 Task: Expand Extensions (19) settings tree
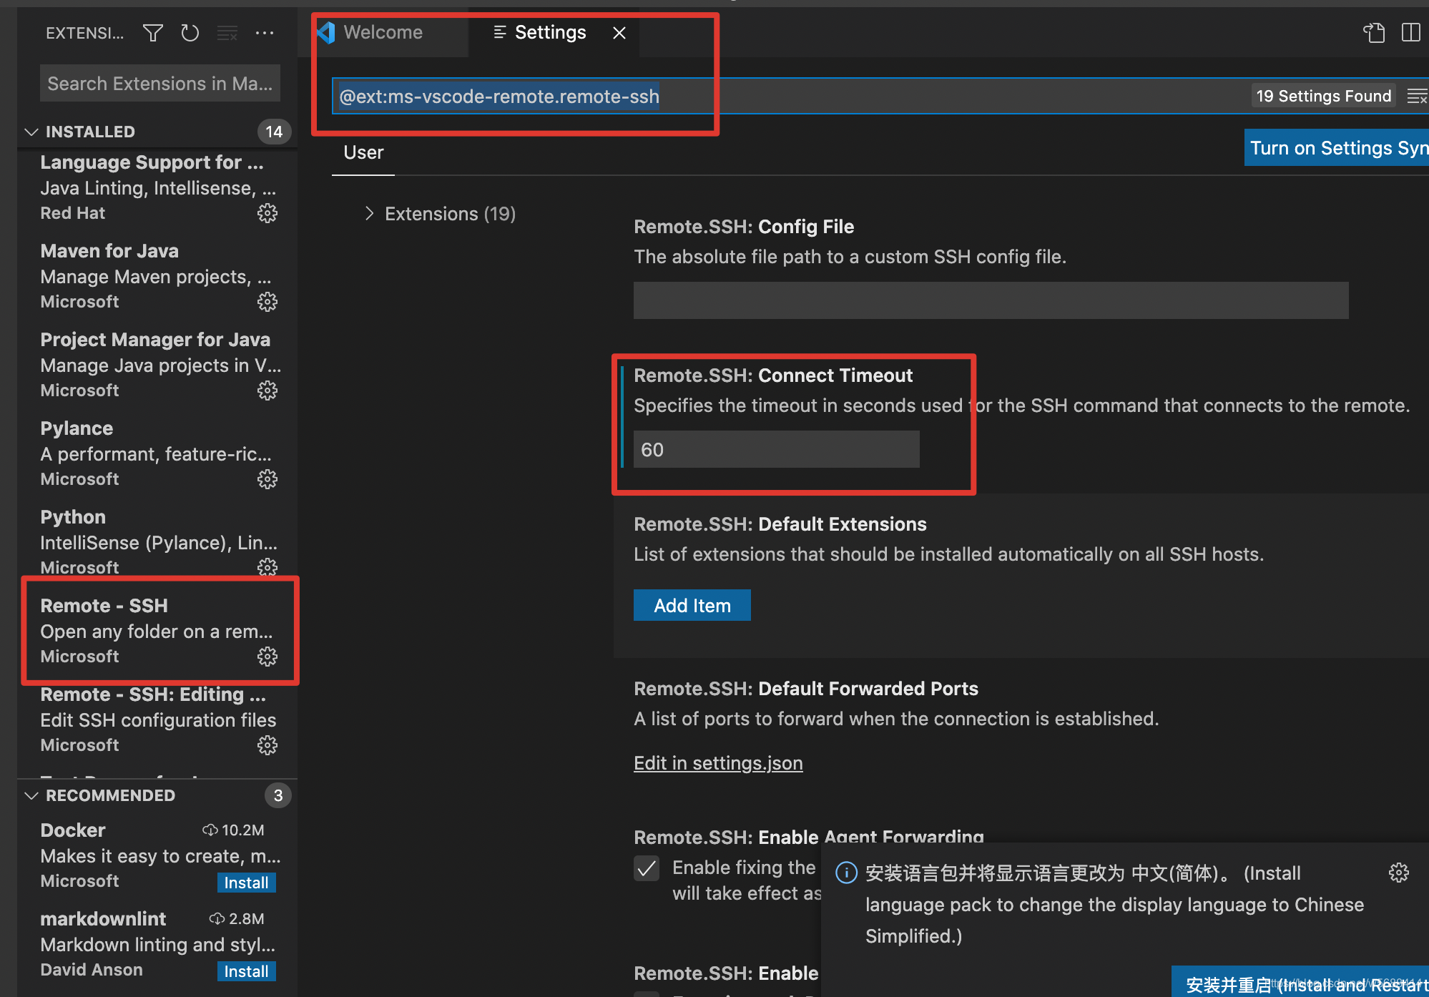[369, 213]
